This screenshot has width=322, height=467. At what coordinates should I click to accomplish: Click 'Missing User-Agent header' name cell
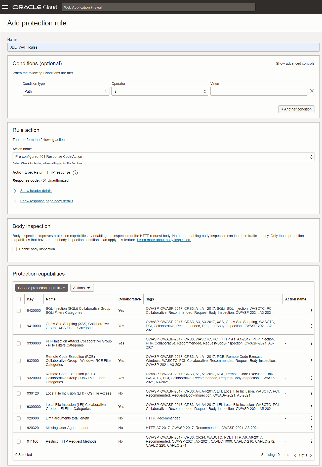point(67,428)
